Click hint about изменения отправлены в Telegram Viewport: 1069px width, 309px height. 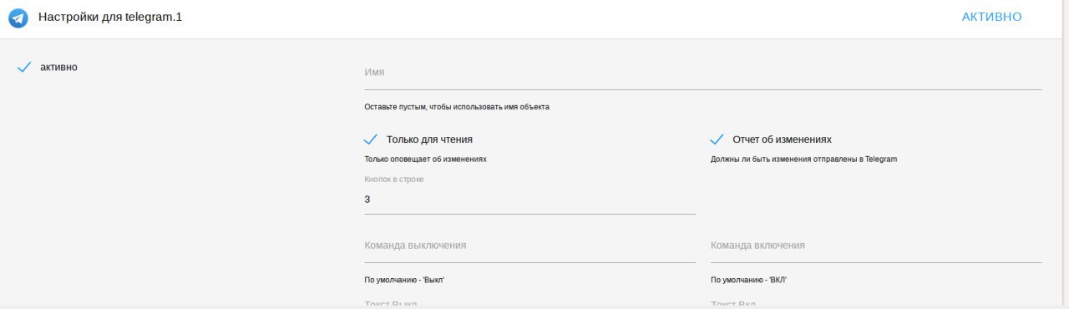click(803, 159)
